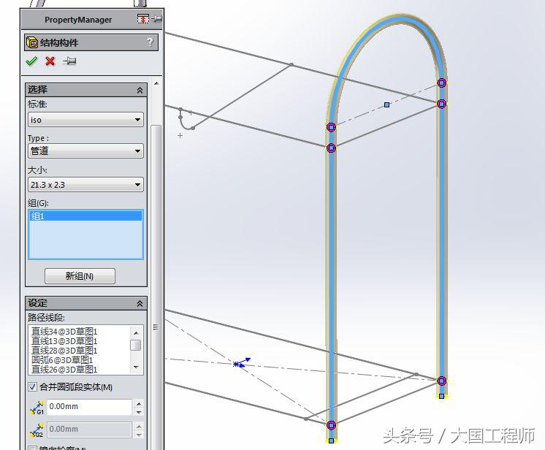Collapse the 设定 section
Screen dimensions: 545x450
pyautogui.click(x=140, y=304)
